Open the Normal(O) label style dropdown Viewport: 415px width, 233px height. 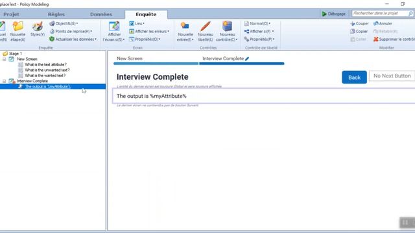(257, 23)
